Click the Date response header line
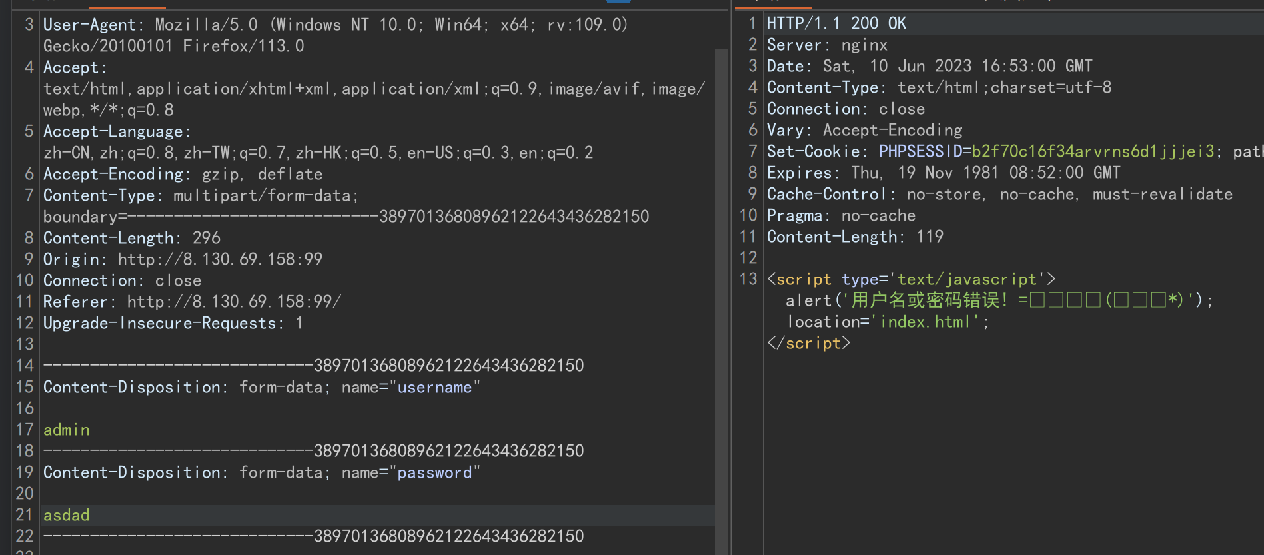 [930, 66]
